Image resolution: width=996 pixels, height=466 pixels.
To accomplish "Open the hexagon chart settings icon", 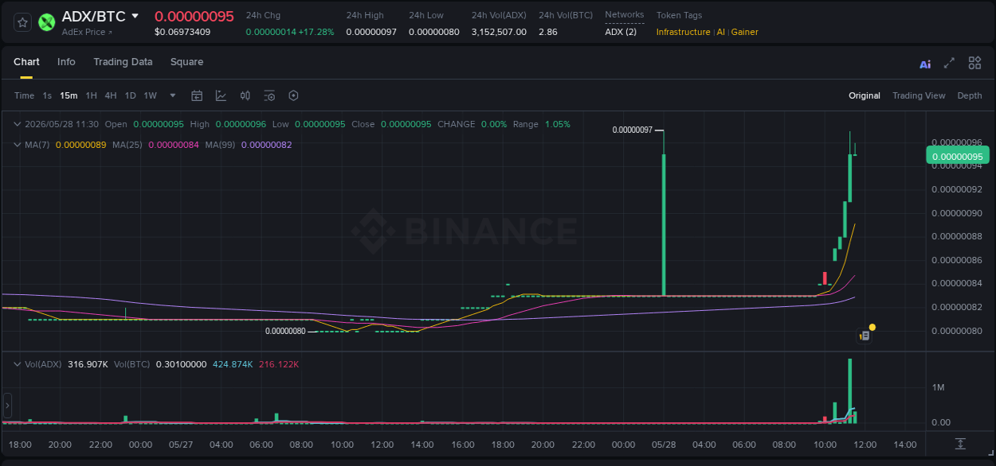I will (293, 95).
